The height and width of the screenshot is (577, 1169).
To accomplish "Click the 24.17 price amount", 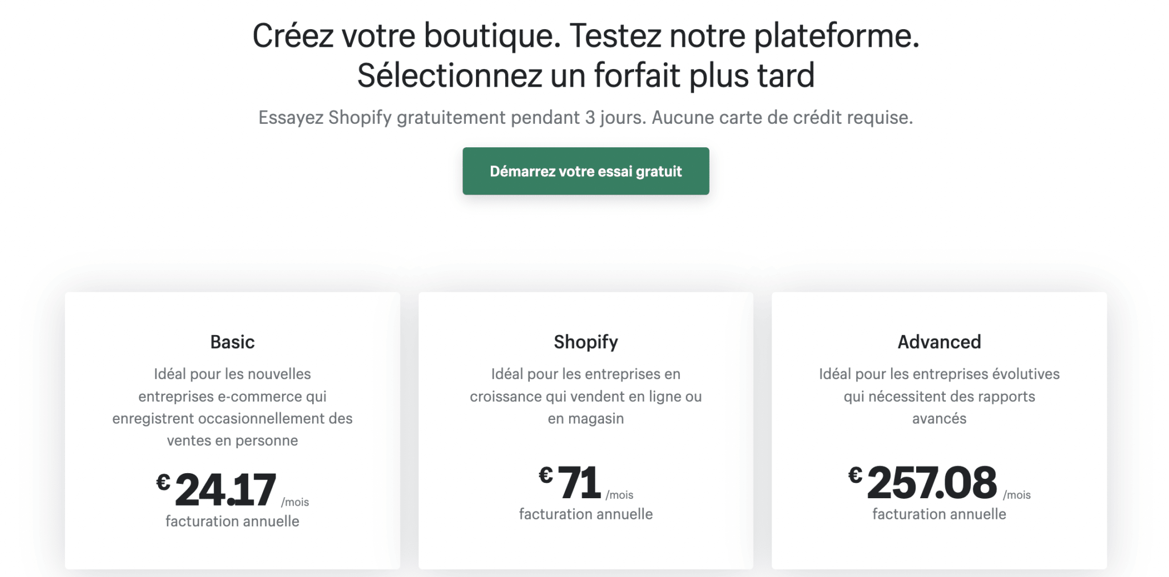I will pyautogui.click(x=225, y=490).
